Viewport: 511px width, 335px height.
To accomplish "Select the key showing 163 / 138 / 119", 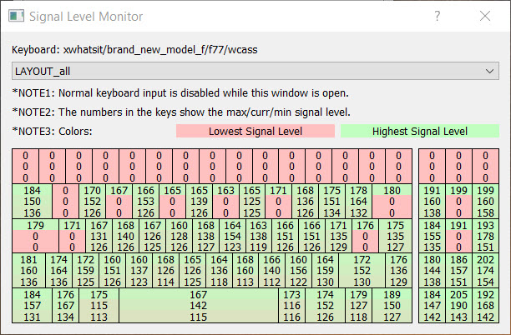I will click(x=259, y=236).
